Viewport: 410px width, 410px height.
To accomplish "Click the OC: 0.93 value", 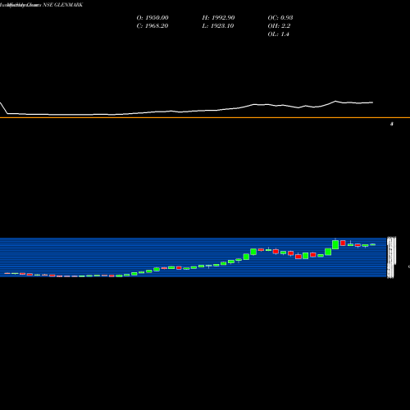I will pos(280,17).
